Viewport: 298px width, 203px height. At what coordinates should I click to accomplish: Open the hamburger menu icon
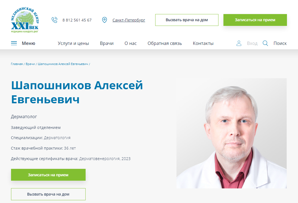(14, 43)
